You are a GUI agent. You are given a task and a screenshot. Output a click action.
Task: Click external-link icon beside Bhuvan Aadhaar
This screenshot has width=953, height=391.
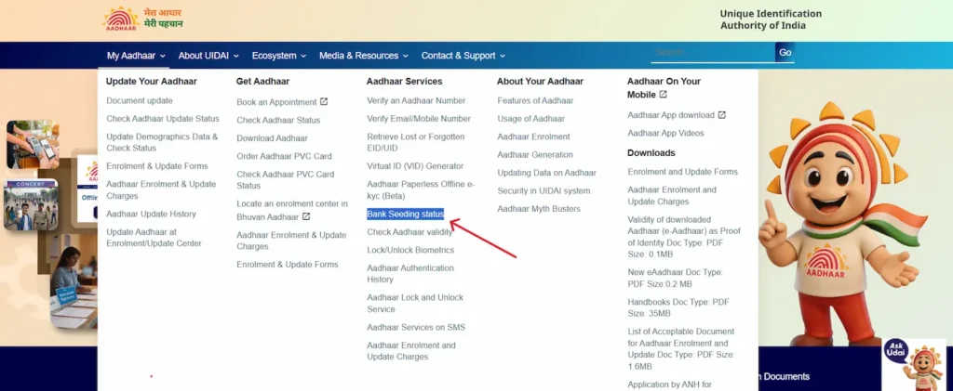pyautogui.click(x=306, y=216)
